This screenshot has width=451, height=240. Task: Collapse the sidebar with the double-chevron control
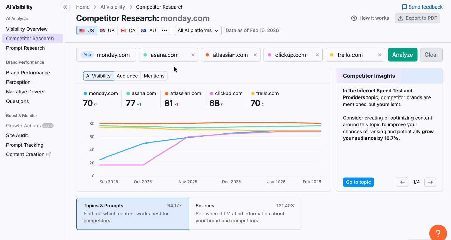pyautogui.click(x=65, y=7)
